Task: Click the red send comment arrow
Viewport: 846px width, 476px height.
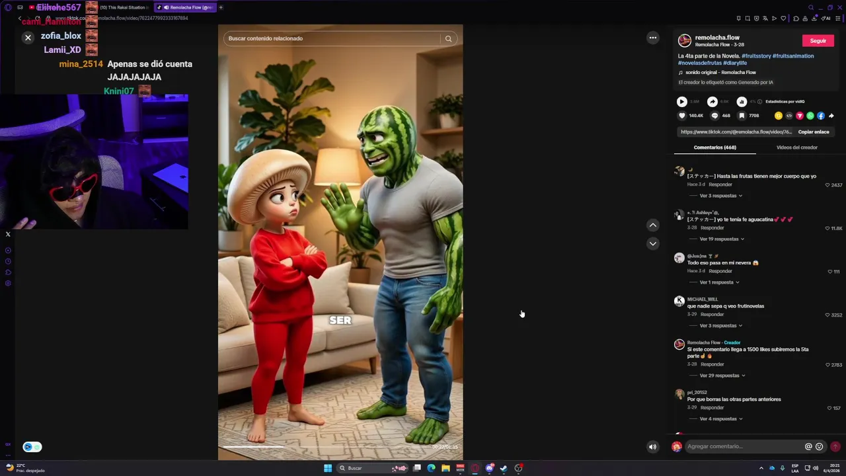Action: tap(835, 447)
